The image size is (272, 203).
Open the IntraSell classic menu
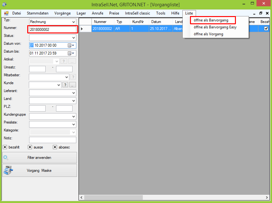coord(137,13)
